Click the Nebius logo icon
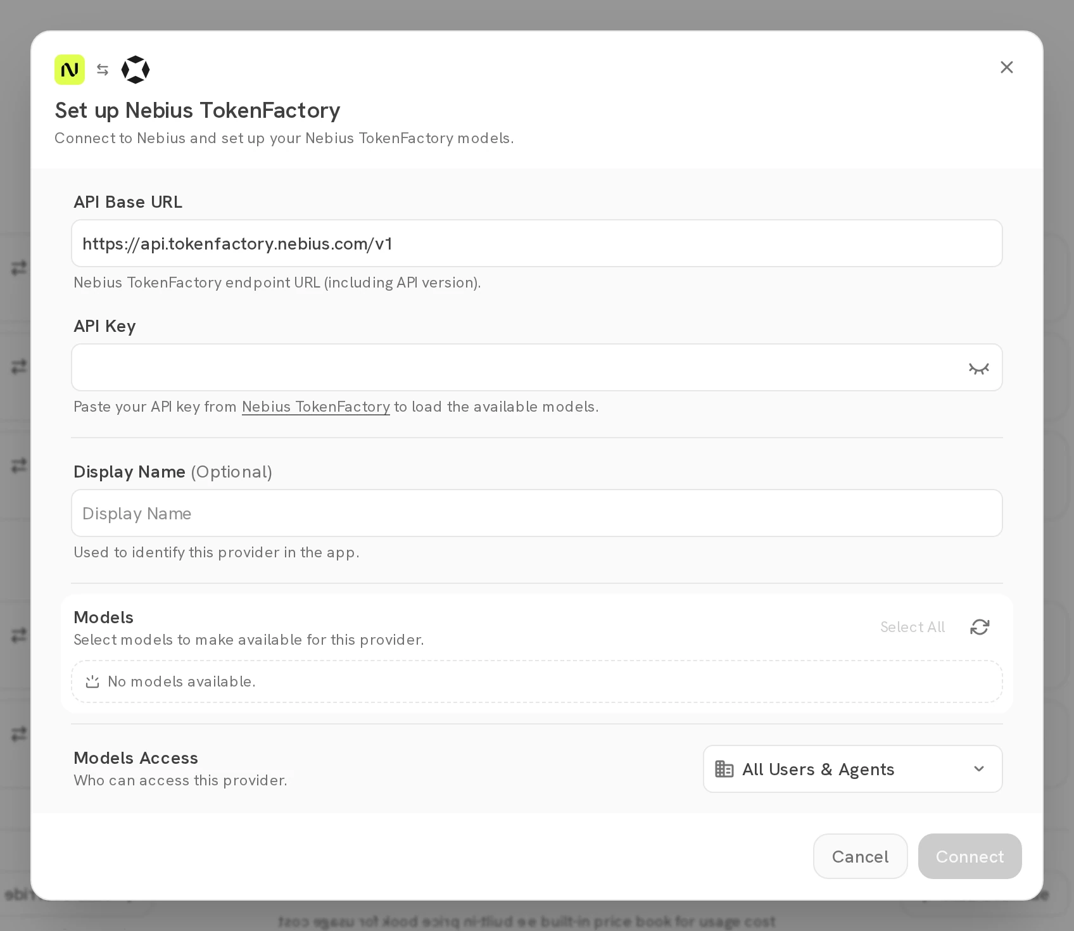The width and height of the screenshot is (1074, 931). [x=70, y=70]
